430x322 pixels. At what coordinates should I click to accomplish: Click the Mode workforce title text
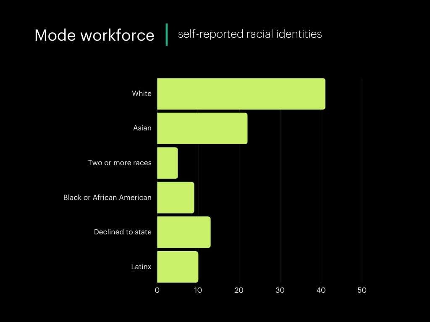pyautogui.click(x=94, y=36)
